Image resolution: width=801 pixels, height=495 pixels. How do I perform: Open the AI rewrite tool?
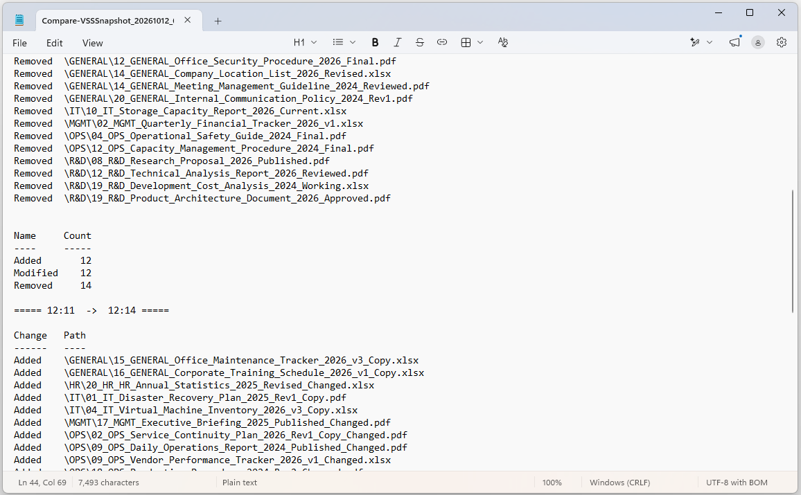pyautogui.click(x=695, y=42)
